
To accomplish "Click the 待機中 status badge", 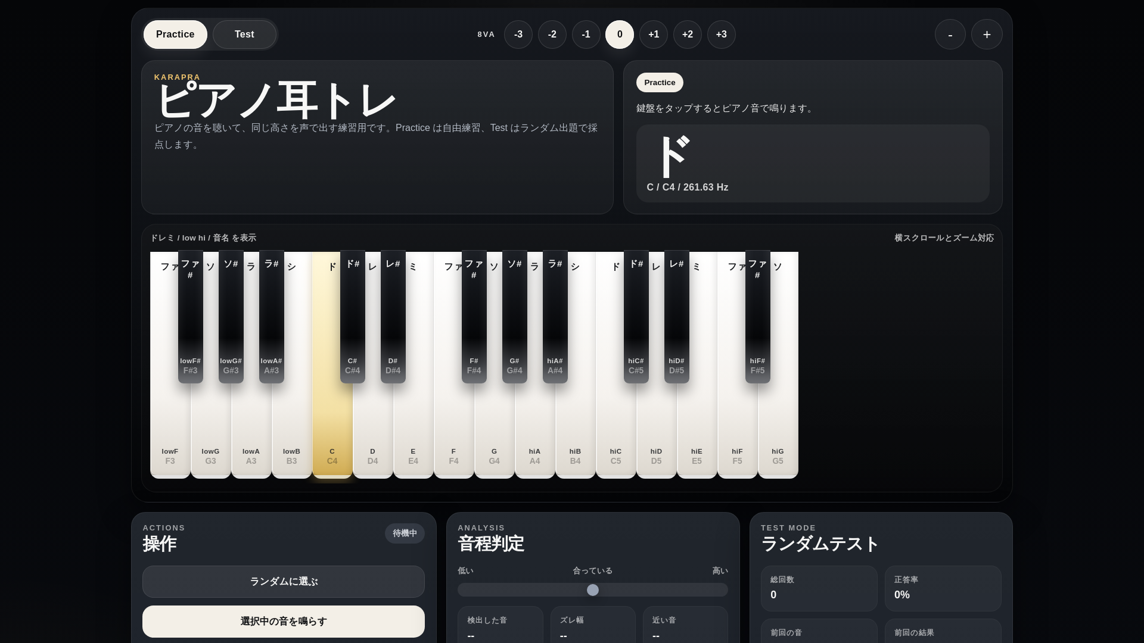I will pos(405,533).
